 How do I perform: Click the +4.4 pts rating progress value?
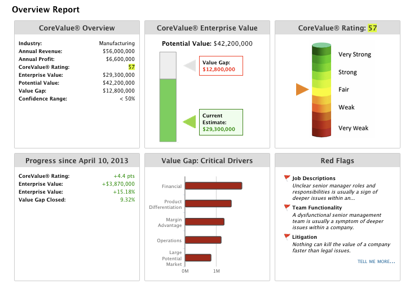click(x=124, y=176)
